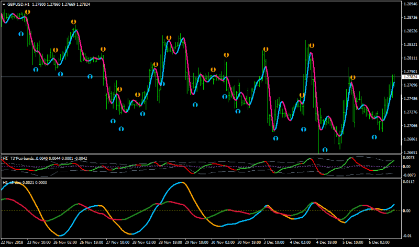
Task: Click the 5 Dec 10:00 time label
Action: [x=353, y=242]
